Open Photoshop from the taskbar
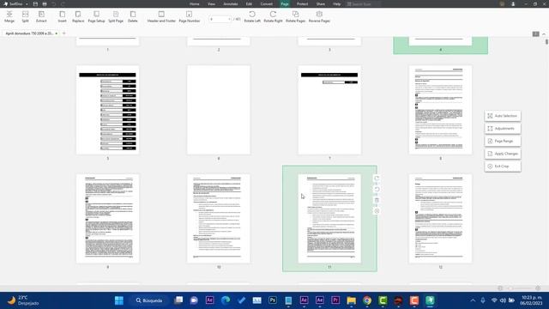 pyautogui.click(x=273, y=300)
